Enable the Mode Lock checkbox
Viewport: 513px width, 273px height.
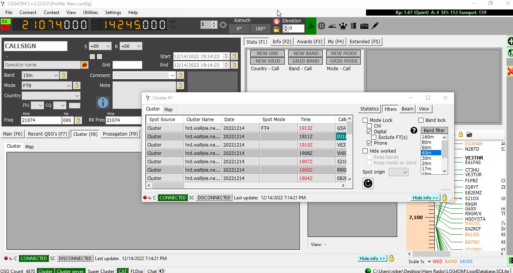point(365,120)
